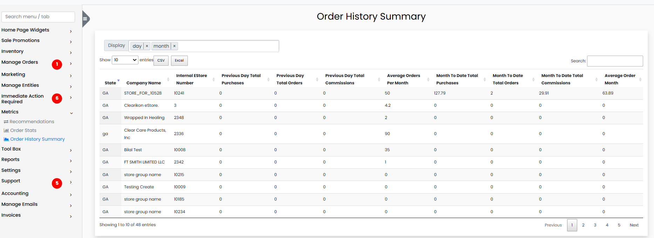Click the Immediate Action Required badge
Screen dimensions: 654x238
coord(57,98)
